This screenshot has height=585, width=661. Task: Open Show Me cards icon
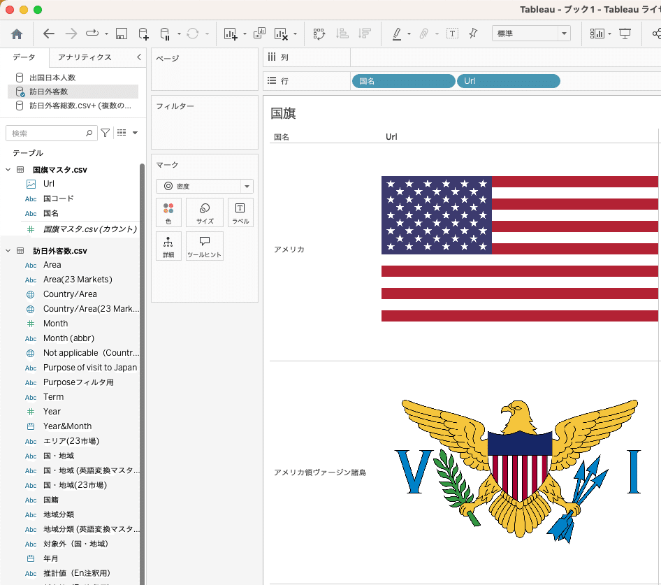pos(597,34)
